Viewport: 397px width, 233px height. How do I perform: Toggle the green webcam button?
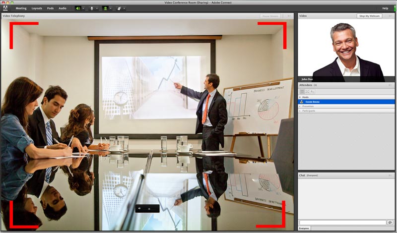(105, 8)
